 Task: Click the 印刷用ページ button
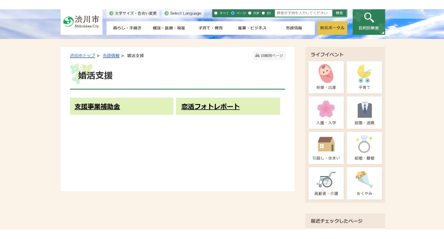tap(269, 56)
